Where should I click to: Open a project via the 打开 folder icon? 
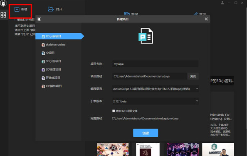(x=51, y=9)
